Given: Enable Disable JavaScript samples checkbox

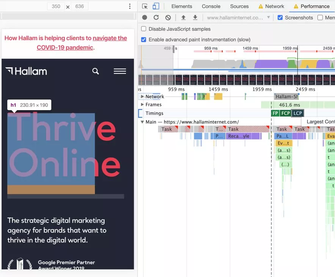Looking at the screenshot, I should pos(143,29).
